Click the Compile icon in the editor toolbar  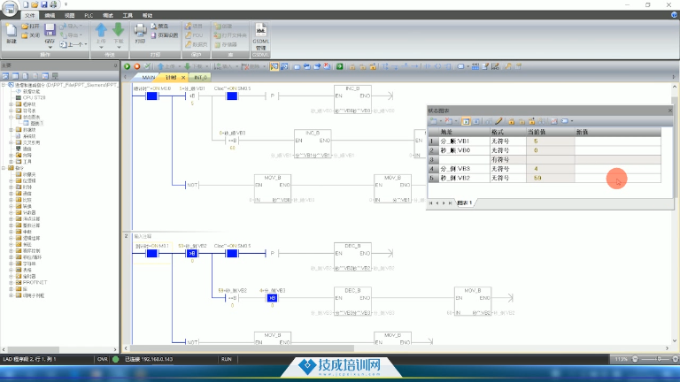click(147, 66)
